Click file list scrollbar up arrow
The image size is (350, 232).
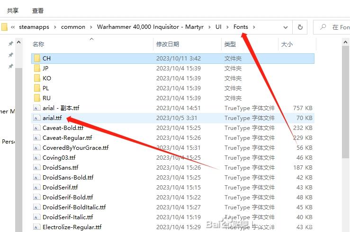pos(346,42)
